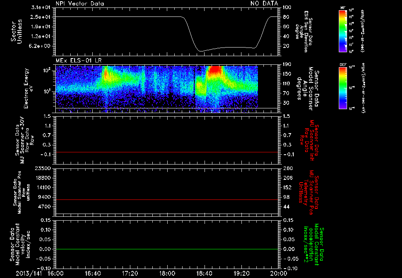Image resolution: width=402 pixels, height=278 pixels.
Task: Click the 17:20 time axis label
Action: (130, 273)
